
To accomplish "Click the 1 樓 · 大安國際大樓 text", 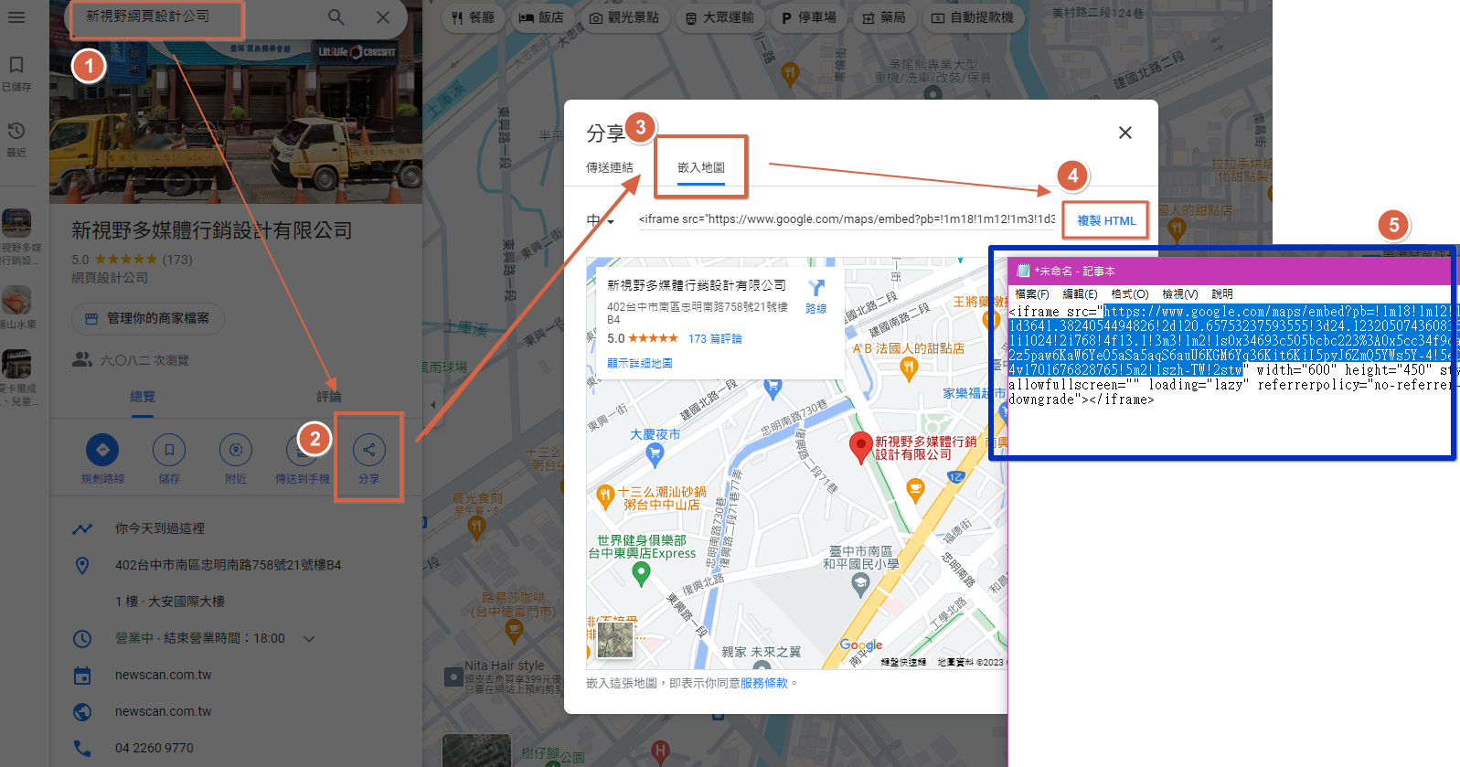I will pos(170,602).
